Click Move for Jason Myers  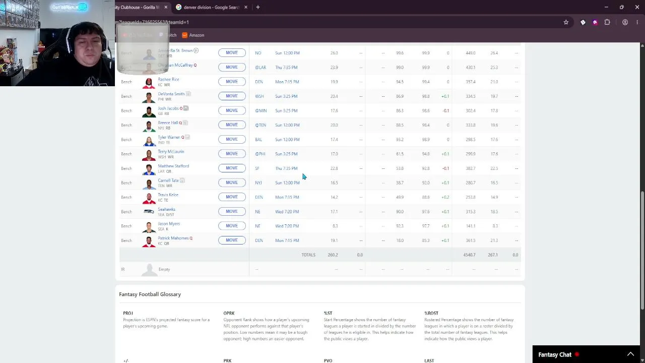pyautogui.click(x=232, y=226)
